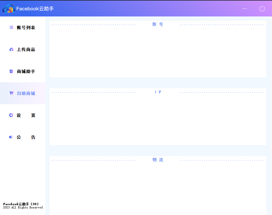Open the 设置 settings page
The width and height of the screenshot is (272, 215).
(x=26, y=115)
